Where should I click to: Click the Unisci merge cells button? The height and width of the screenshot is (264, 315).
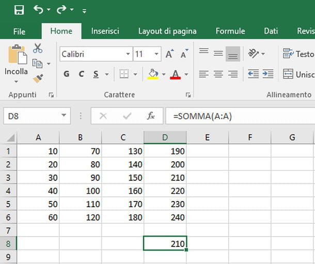298,74
